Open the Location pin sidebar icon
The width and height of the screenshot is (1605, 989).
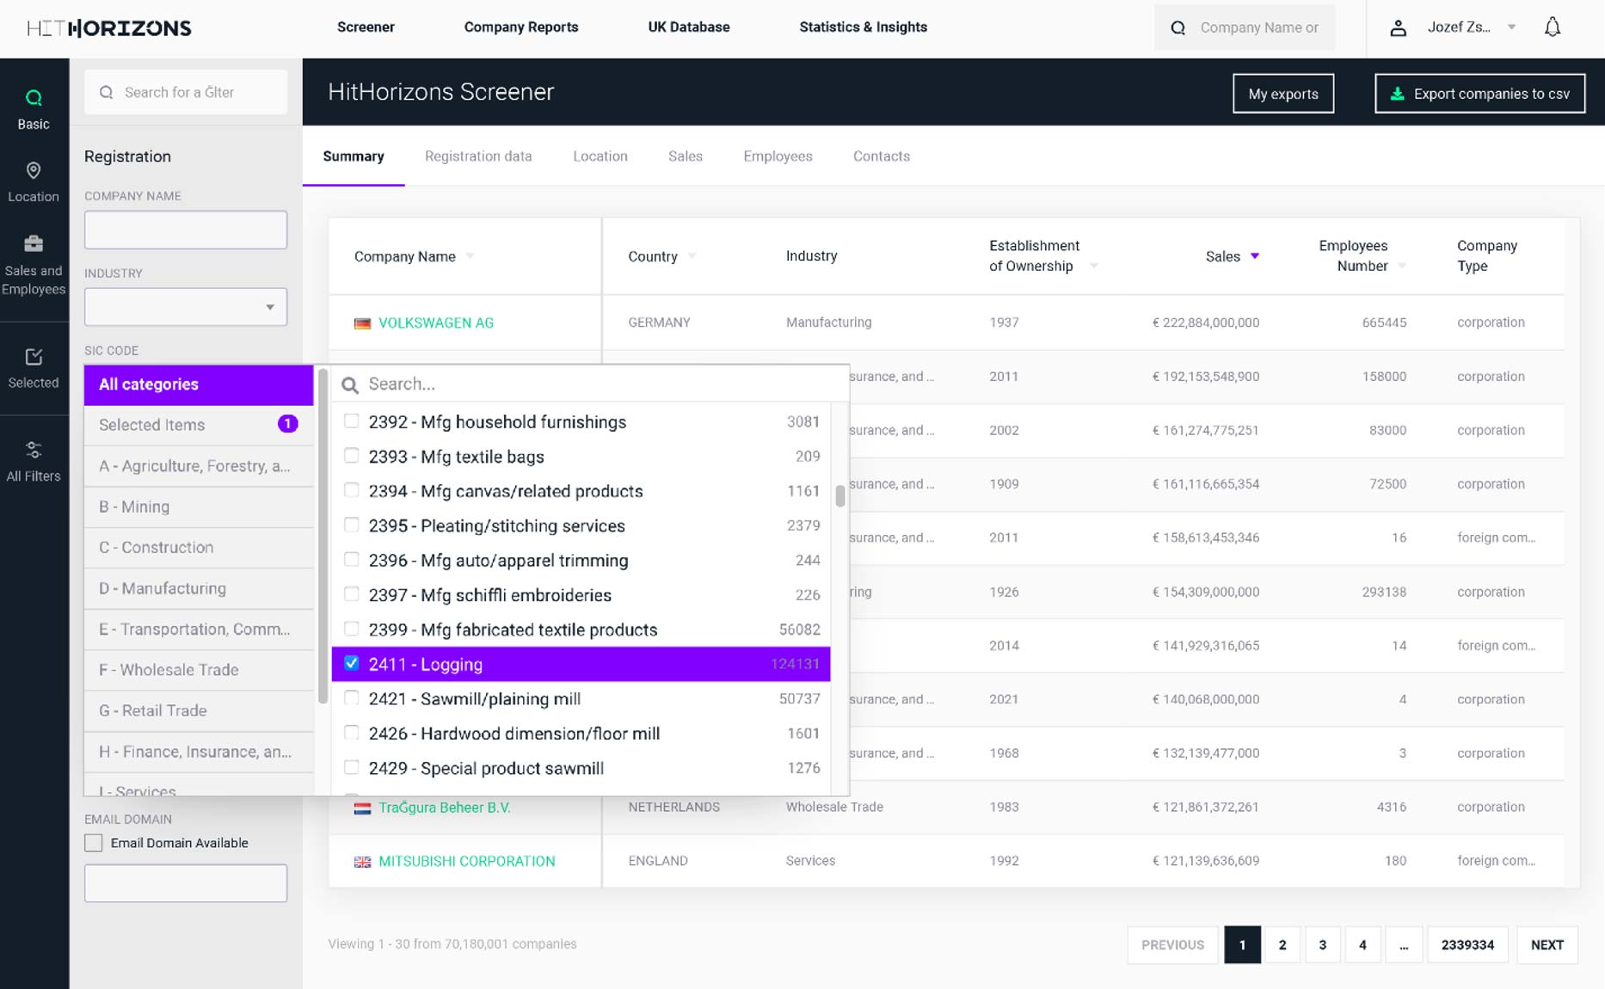[34, 170]
